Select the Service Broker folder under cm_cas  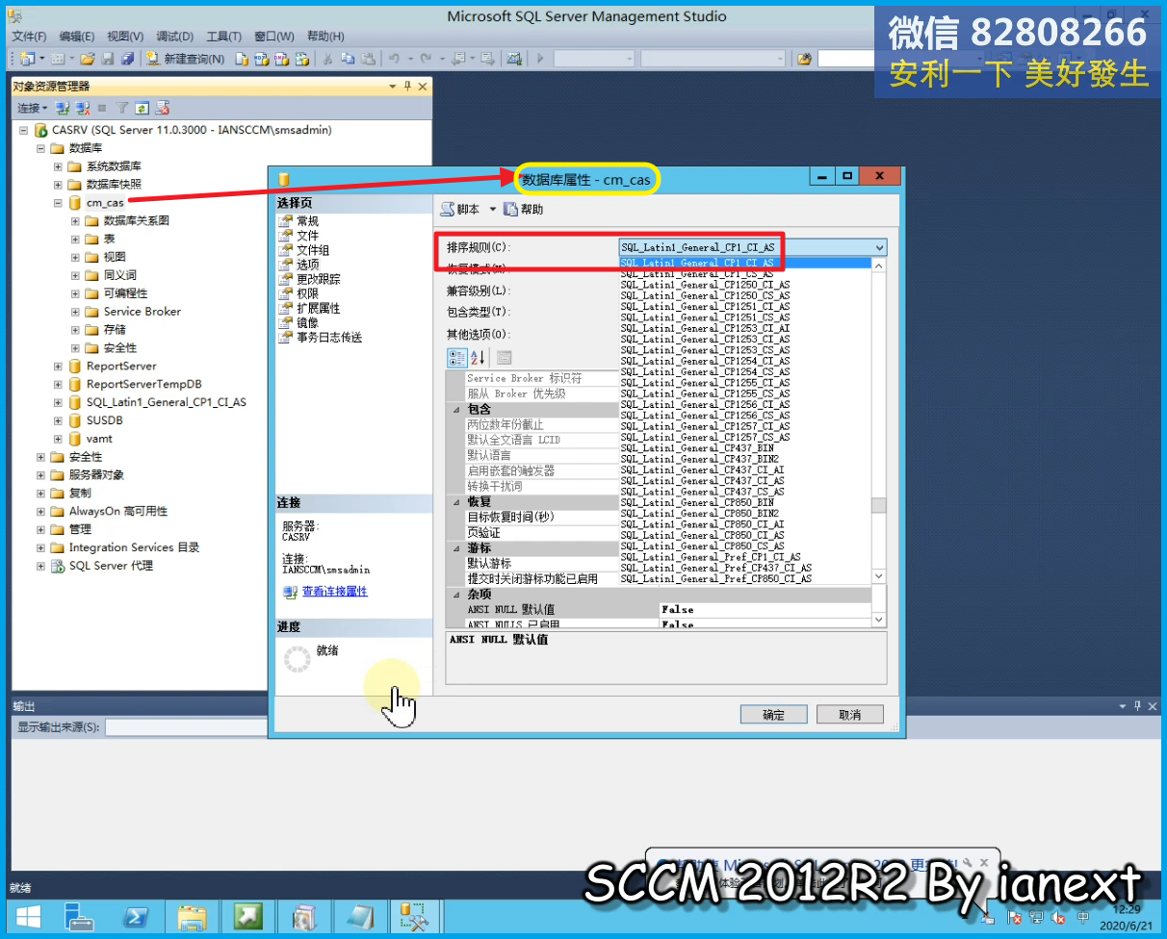point(142,312)
